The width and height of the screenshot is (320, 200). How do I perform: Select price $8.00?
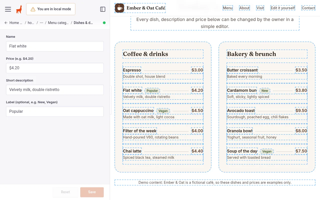(x=301, y=131)
